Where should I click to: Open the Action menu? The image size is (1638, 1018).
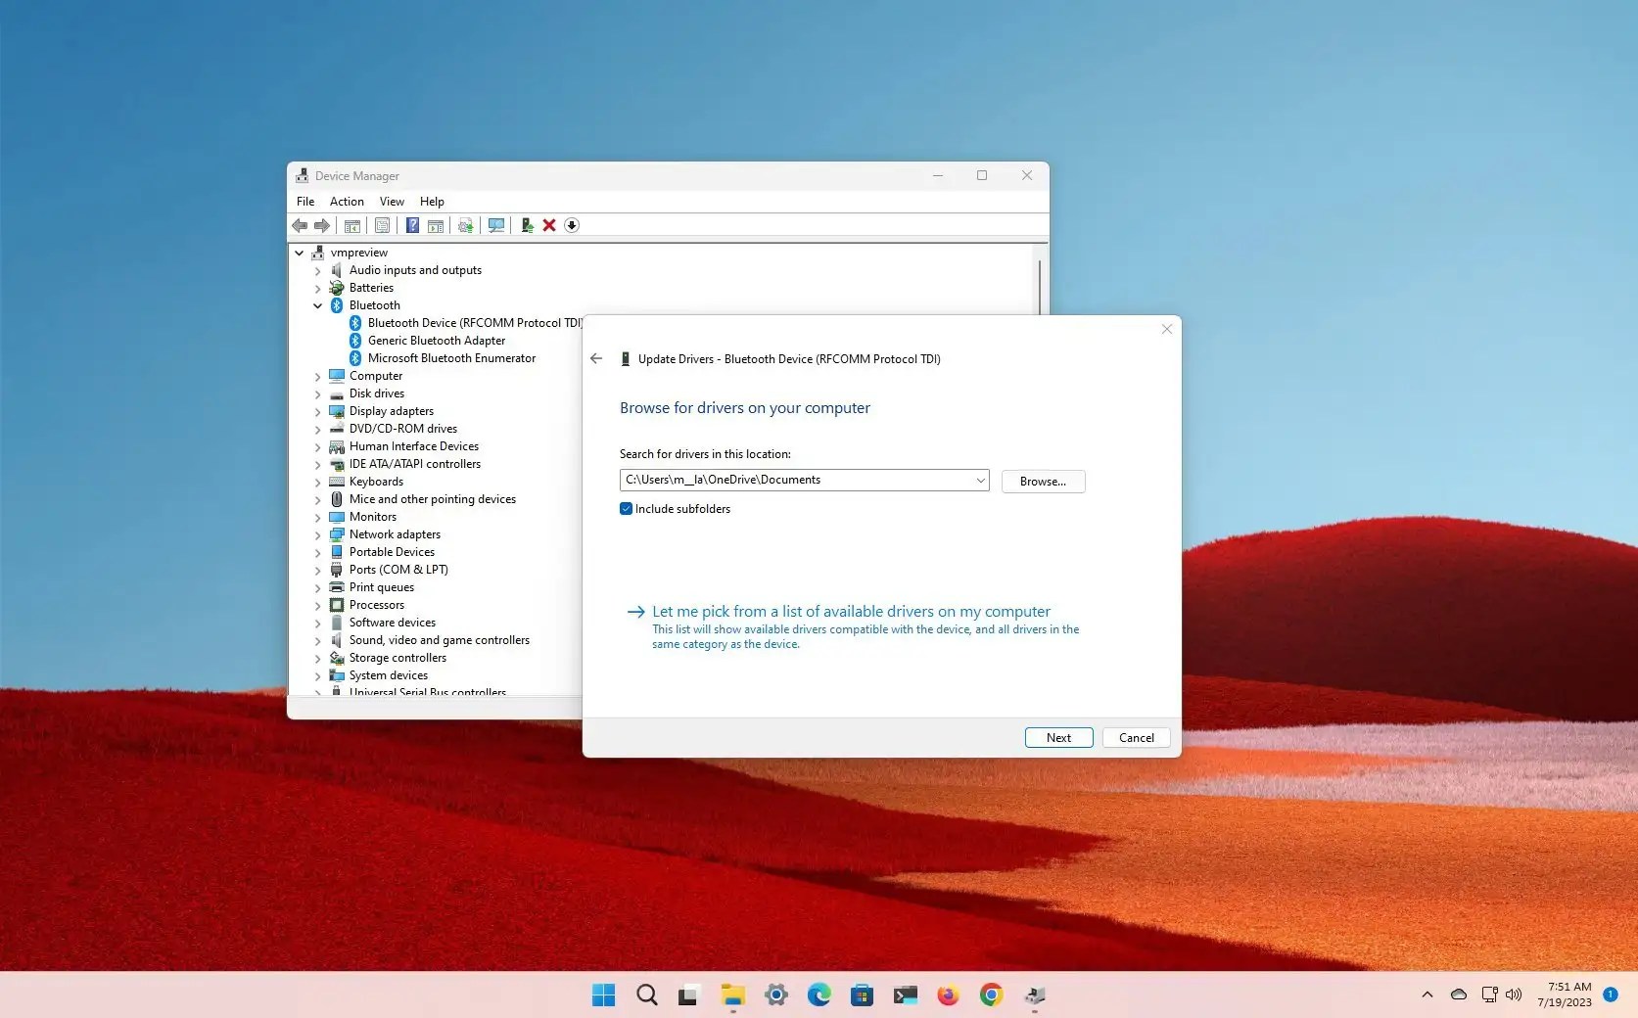[346, 201]
